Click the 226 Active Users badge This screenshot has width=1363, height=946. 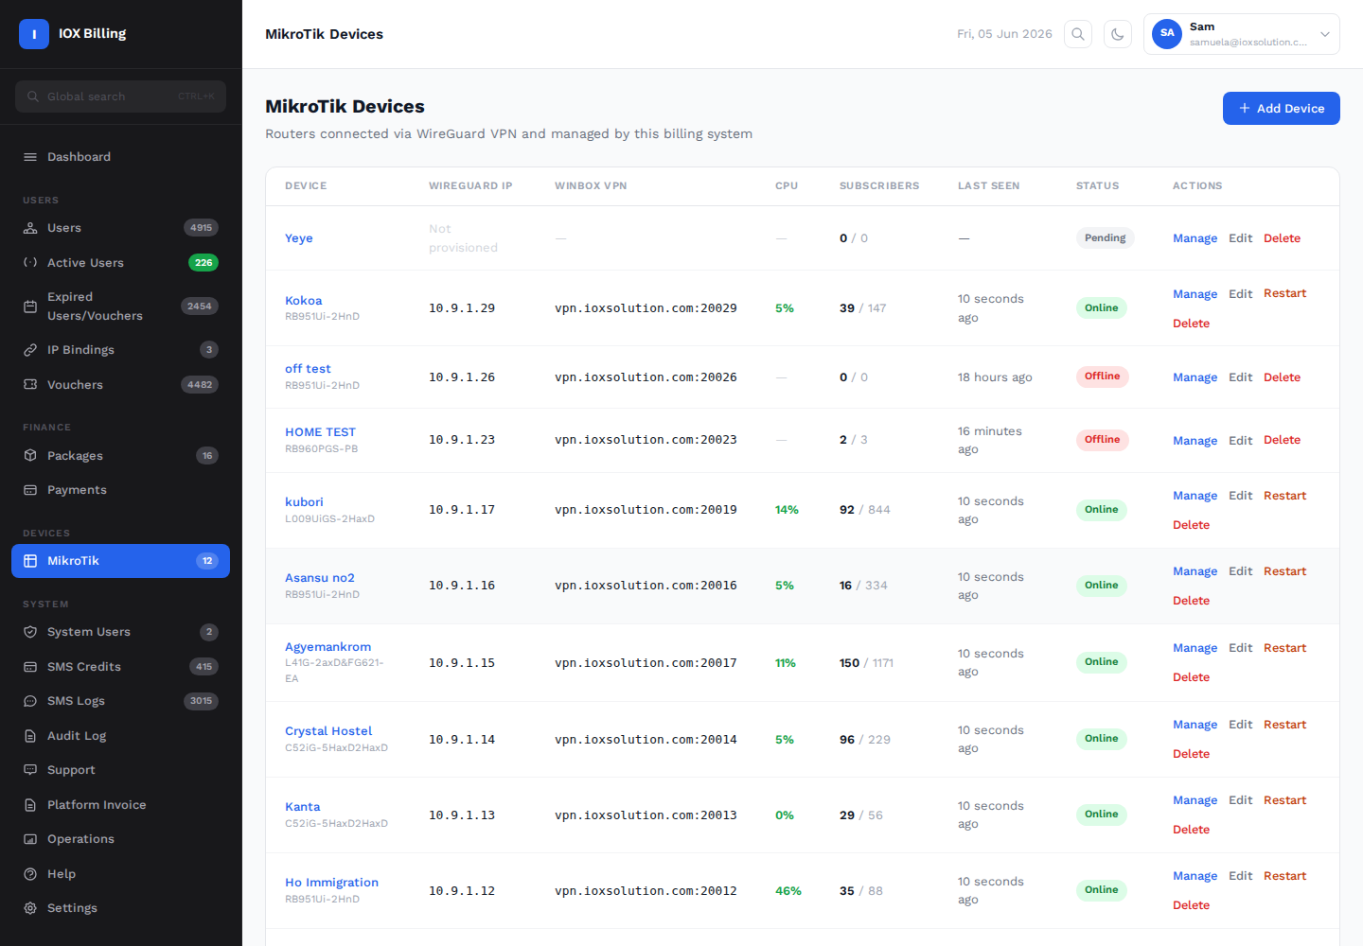click(204, 263)
